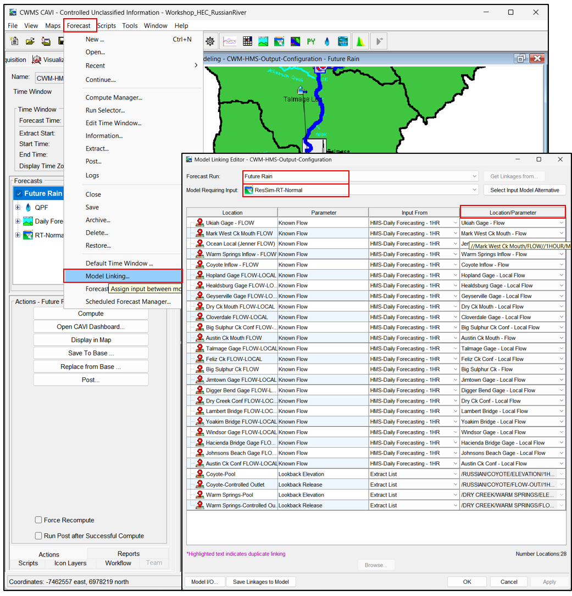Click the time series plot toolbar icon

[230, 41]
